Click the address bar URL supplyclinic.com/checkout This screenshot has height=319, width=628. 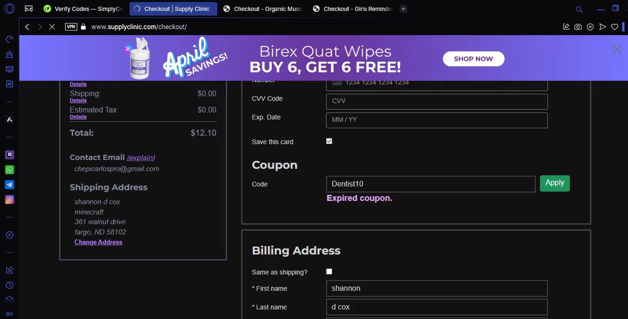(x=139, y=27)
